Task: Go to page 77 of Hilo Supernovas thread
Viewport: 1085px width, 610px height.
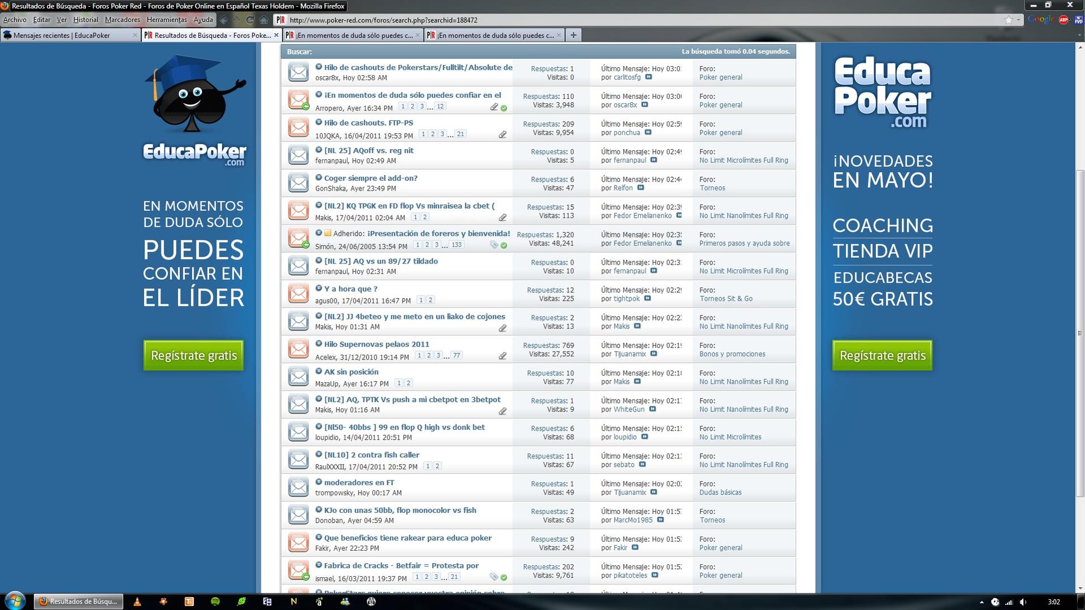Action: pyautogui.click(x=456, y=356)
